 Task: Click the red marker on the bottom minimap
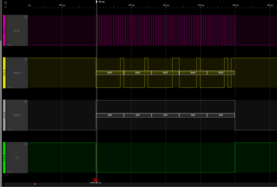pyautogui.click(x=35, y=184)
